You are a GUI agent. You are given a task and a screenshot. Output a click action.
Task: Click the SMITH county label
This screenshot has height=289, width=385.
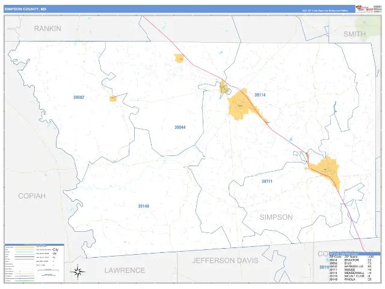pyautogui.click(x=354, y=34)
